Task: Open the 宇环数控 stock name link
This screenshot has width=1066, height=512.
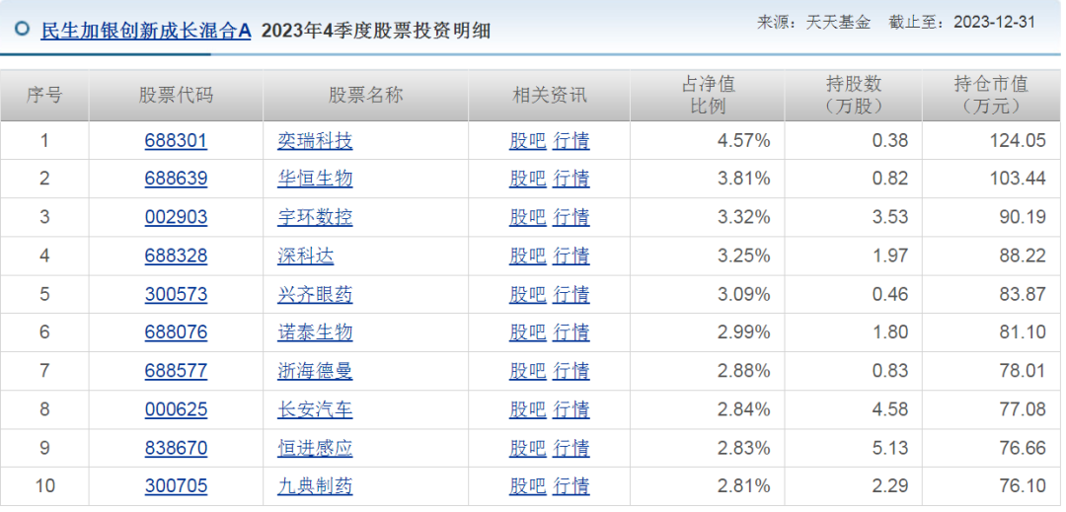Action: pos(315,217)
